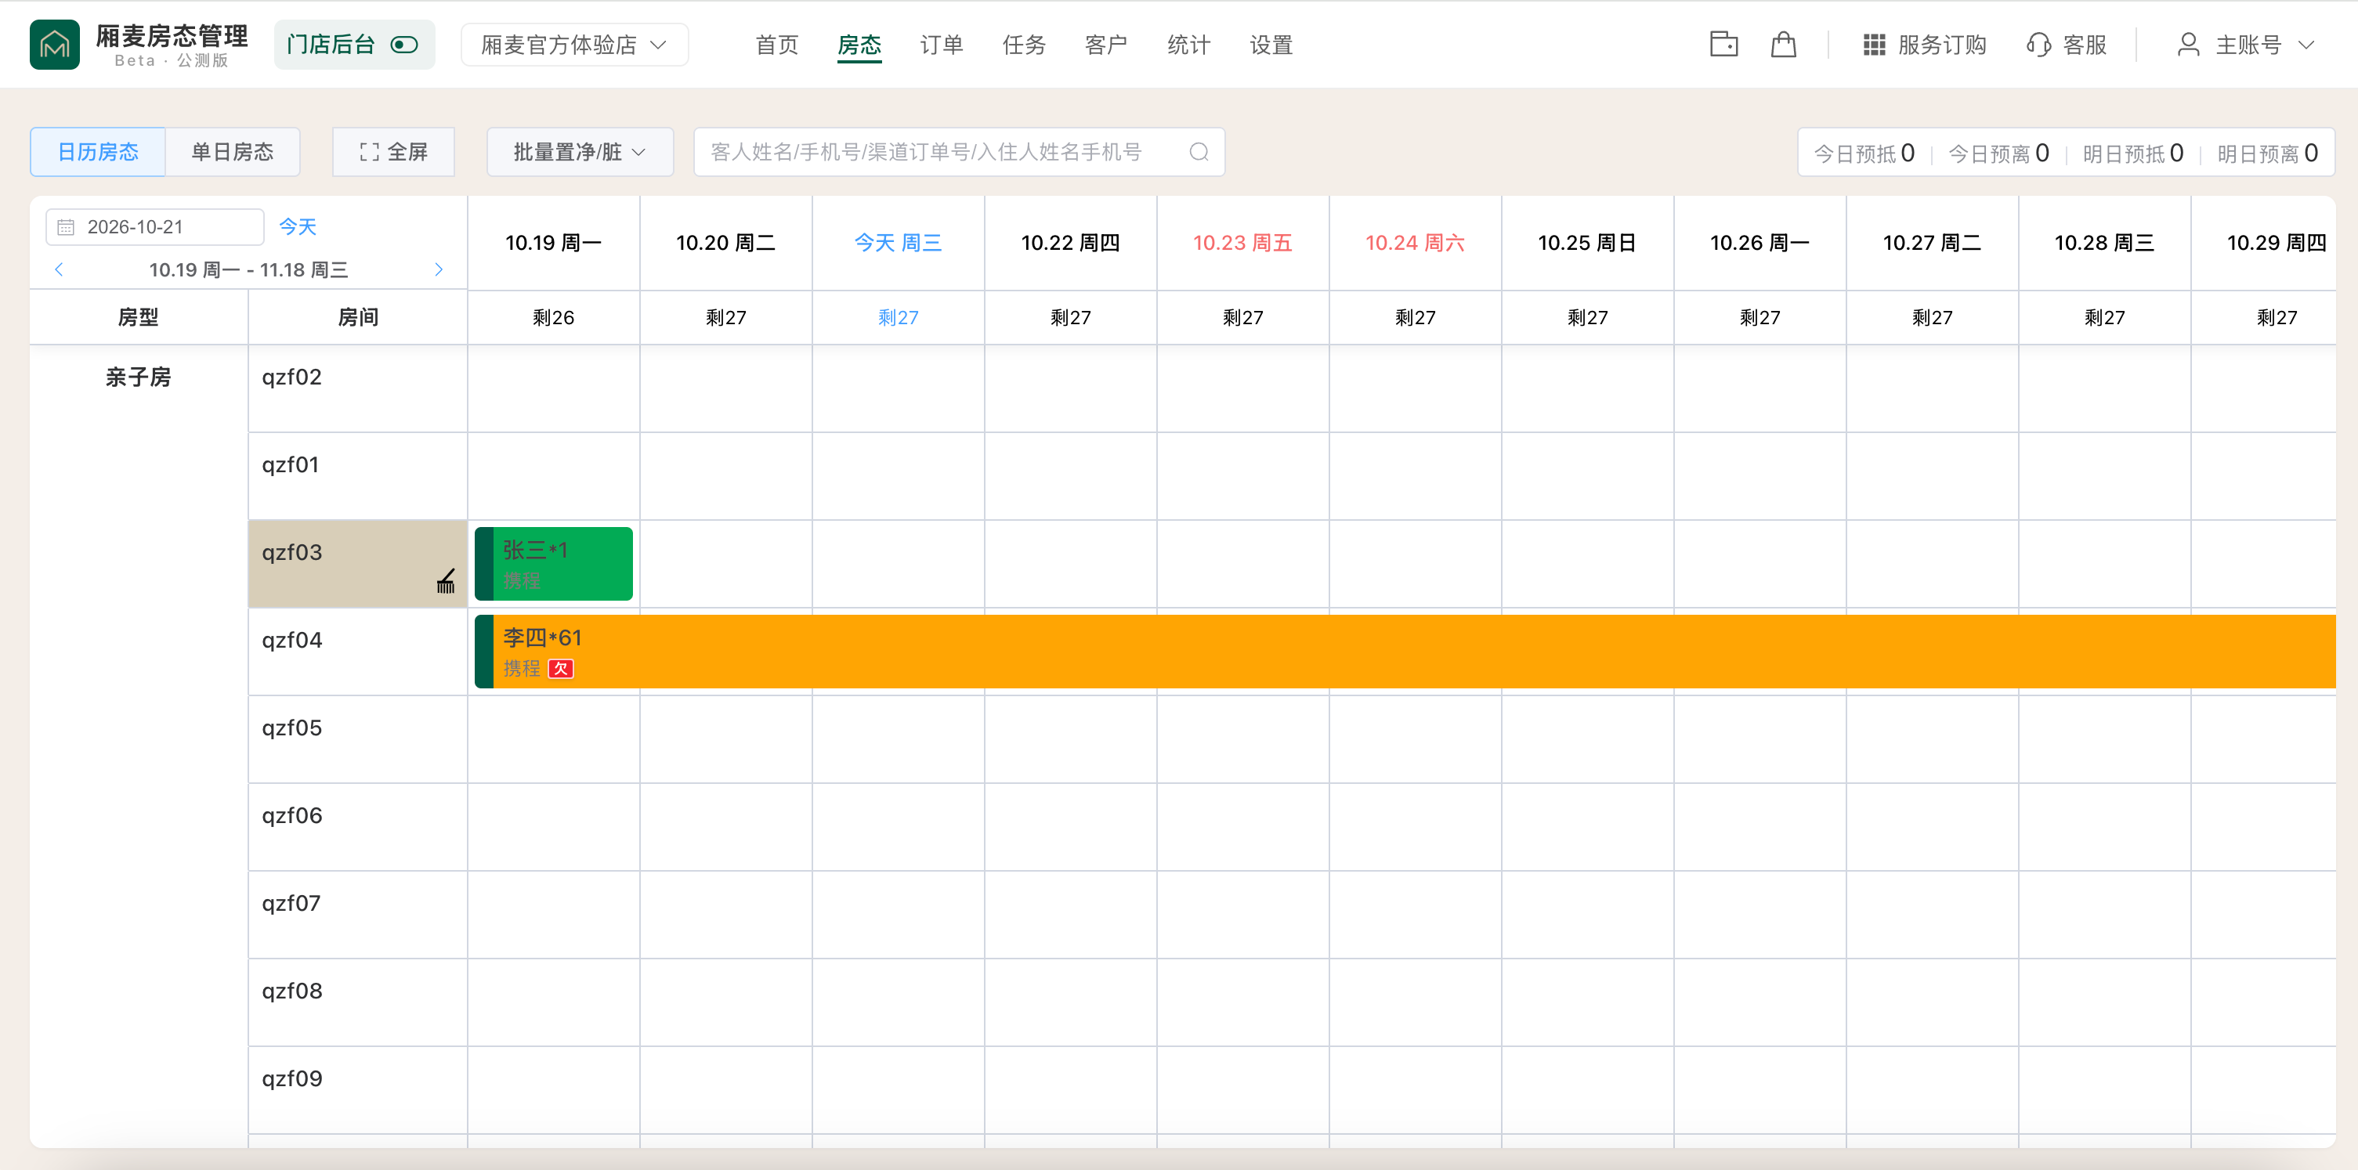Click the 今天 link beside date
The image size is (2358, 1170).
coord(298,227)
